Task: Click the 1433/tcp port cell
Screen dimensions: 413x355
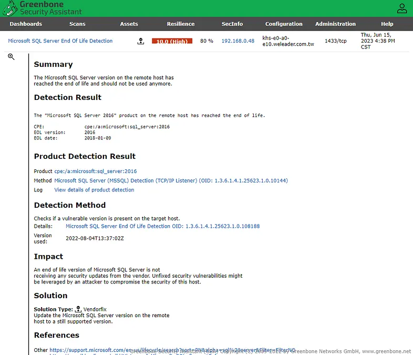Action: click(336, 41)
